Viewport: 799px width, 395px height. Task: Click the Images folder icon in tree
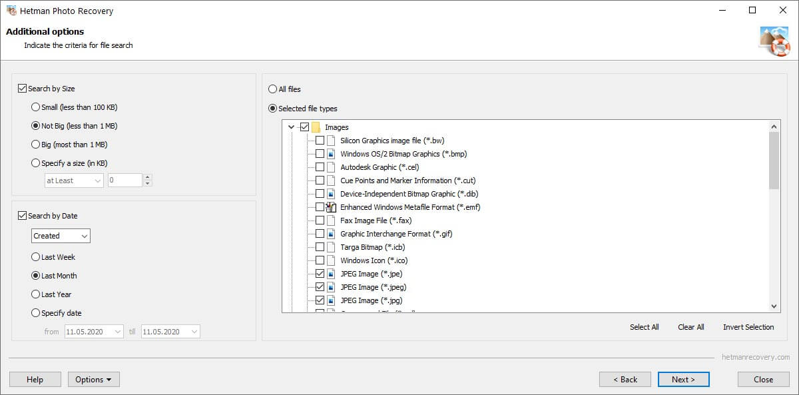click(316, 127)
